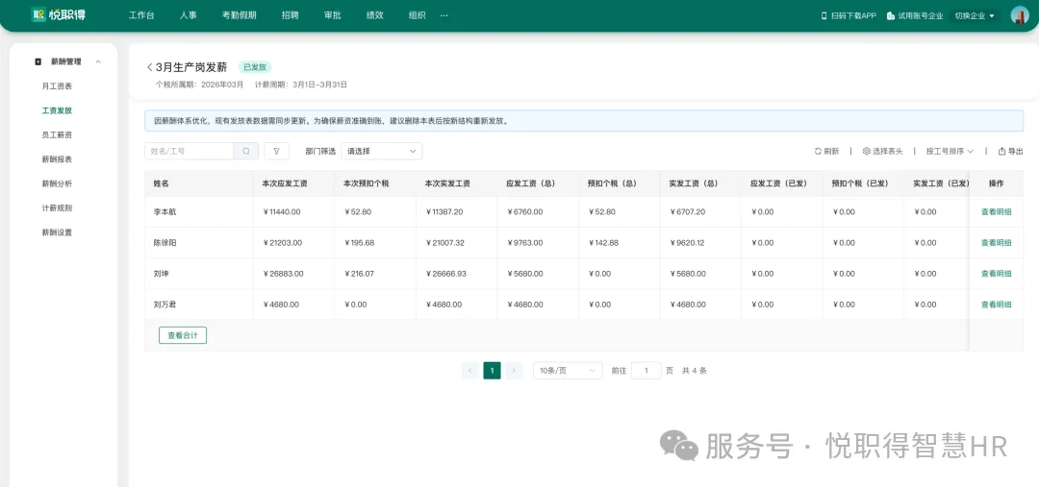Click 查看明细 for 李本航
Viewport: 1039px width, 487px height.
(x=996, y=211)
